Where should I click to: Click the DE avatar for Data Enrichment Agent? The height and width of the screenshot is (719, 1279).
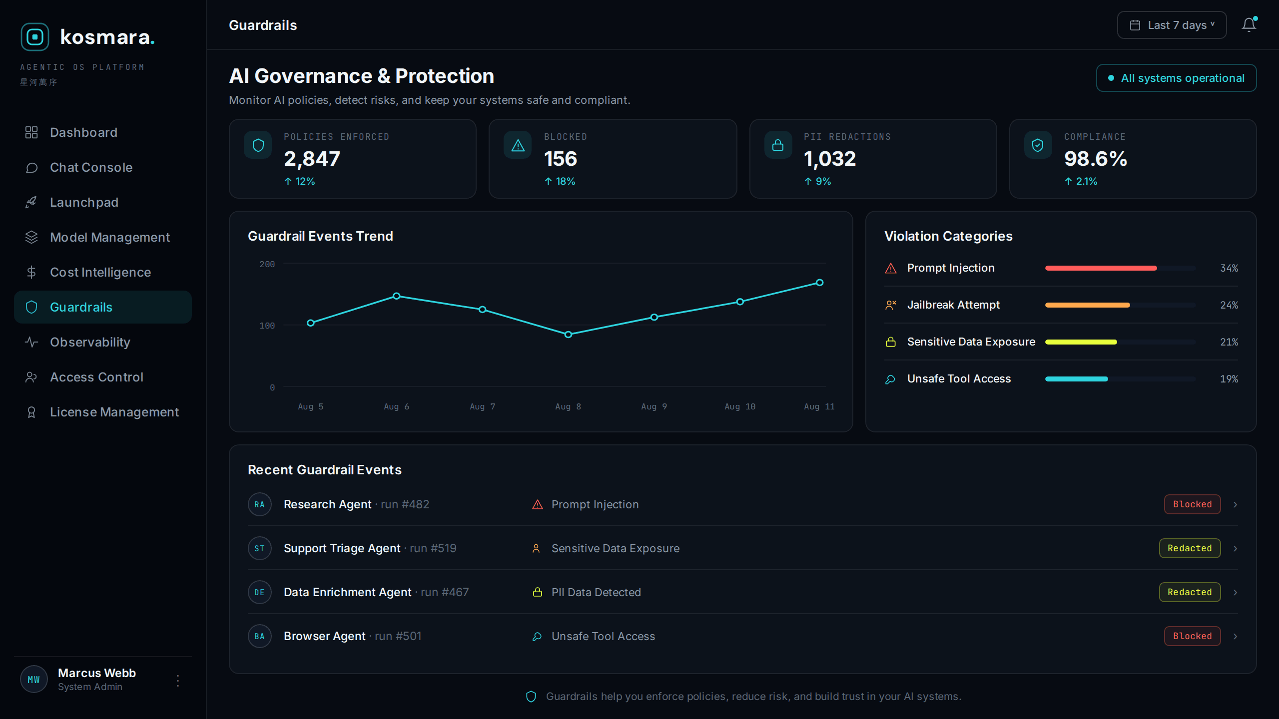[x=259, y=592]
